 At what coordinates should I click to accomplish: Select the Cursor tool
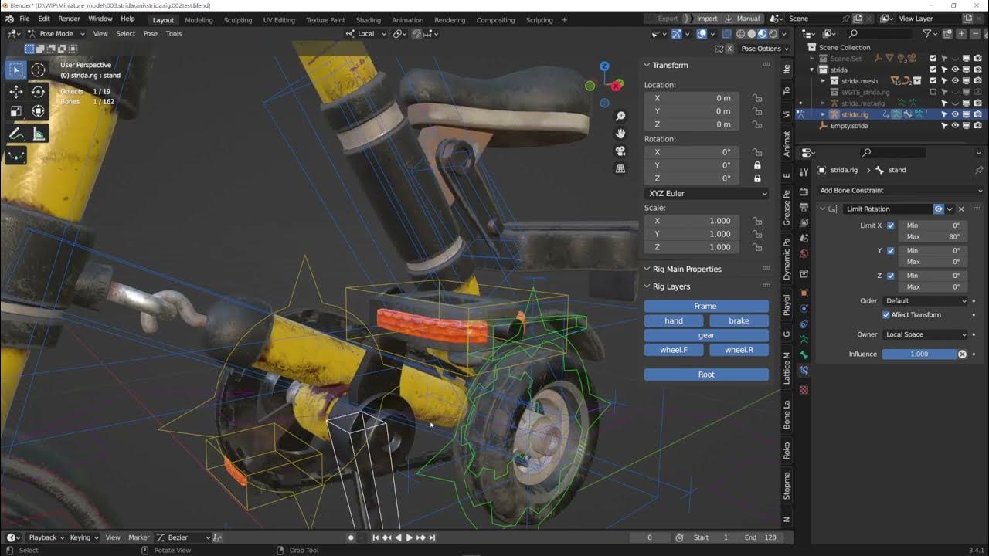[38, 69]
